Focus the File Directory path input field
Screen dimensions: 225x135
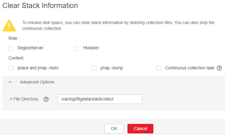(100, 99)
